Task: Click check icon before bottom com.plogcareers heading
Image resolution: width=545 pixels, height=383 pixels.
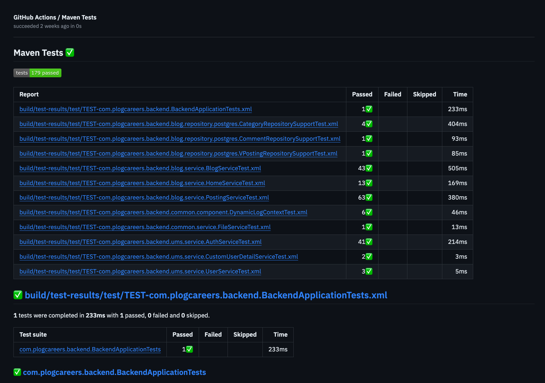Action: (17, 372)
